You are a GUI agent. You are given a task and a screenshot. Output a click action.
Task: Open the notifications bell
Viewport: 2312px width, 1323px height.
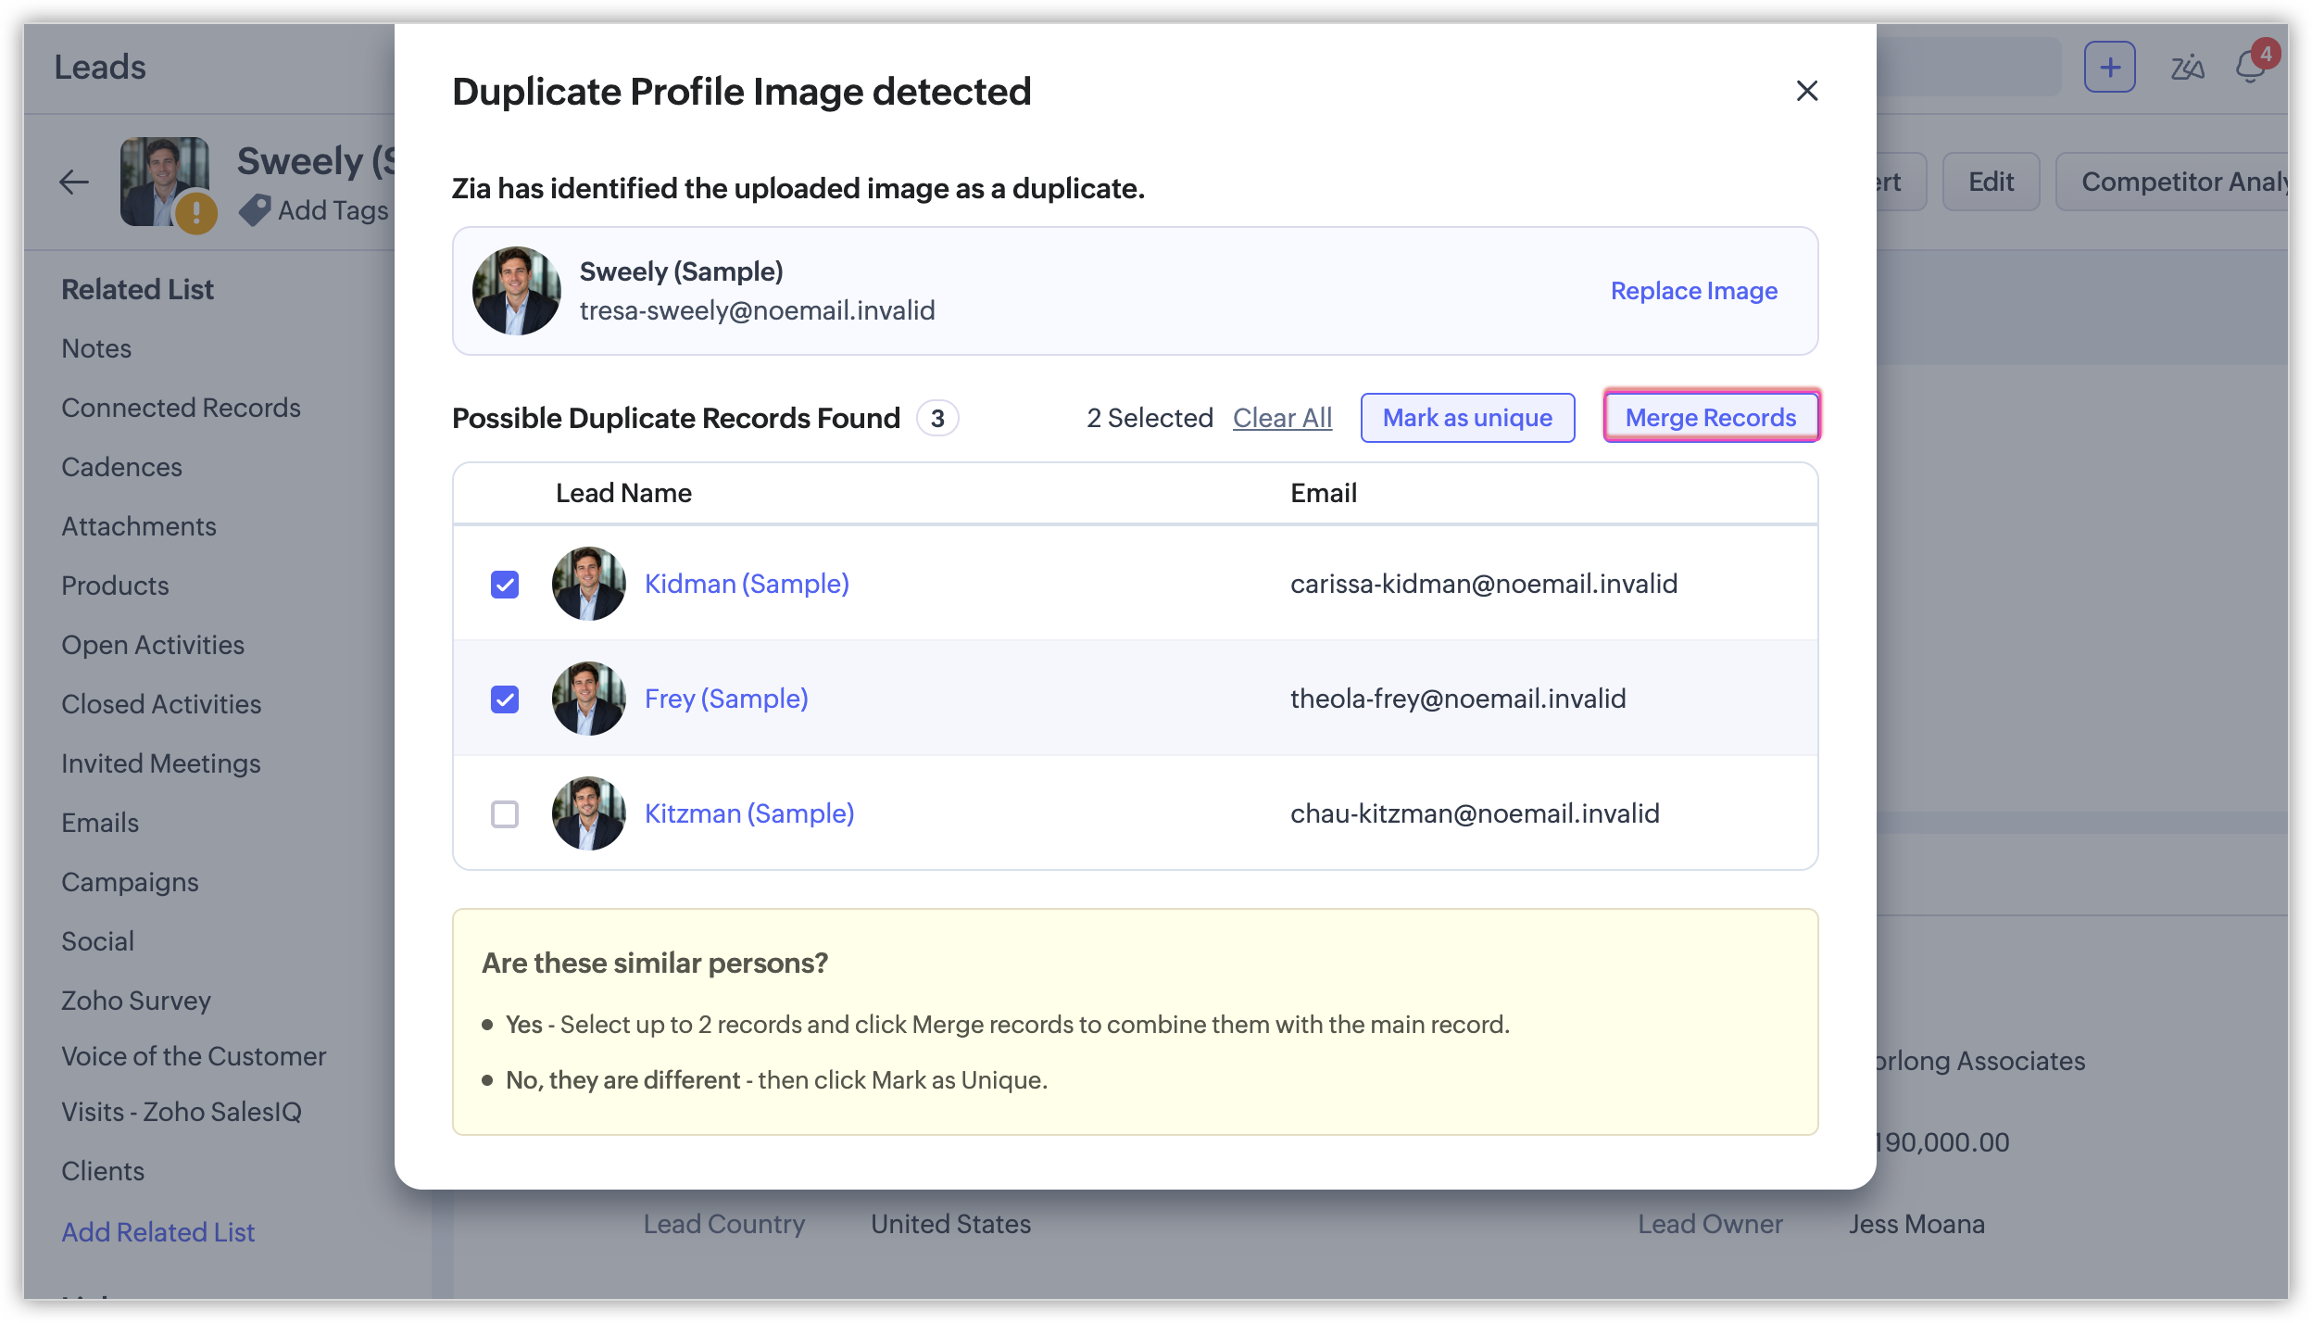(x=2251, y=67)
